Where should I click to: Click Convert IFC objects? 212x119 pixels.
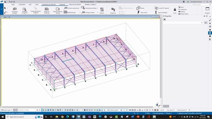click(x=162, y=8)
